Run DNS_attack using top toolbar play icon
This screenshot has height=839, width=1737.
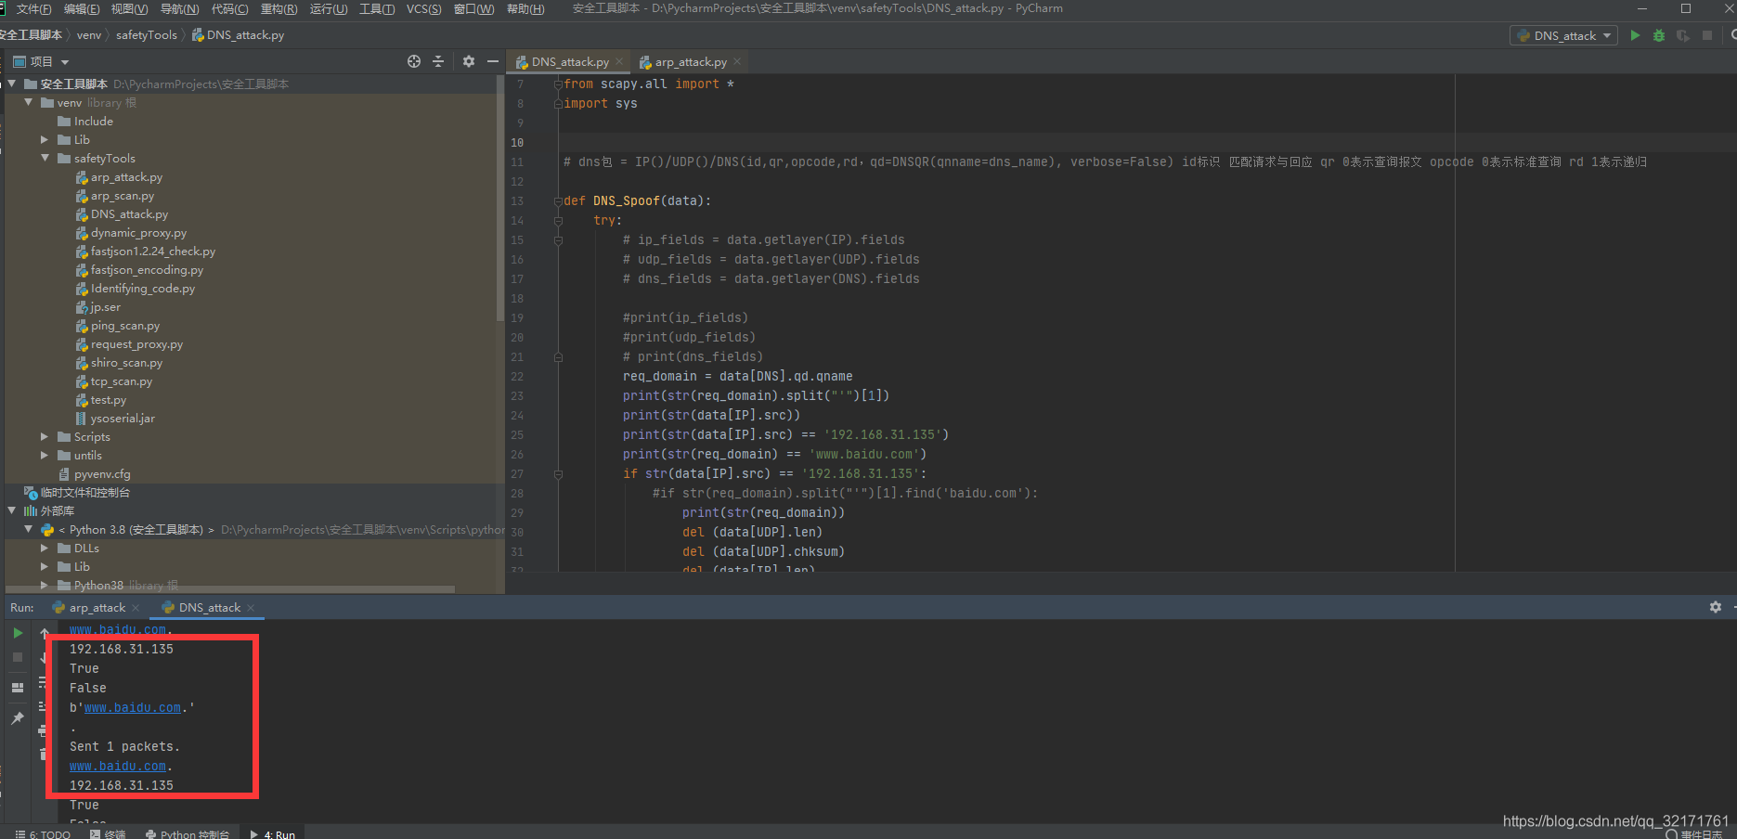point(1635,35)
